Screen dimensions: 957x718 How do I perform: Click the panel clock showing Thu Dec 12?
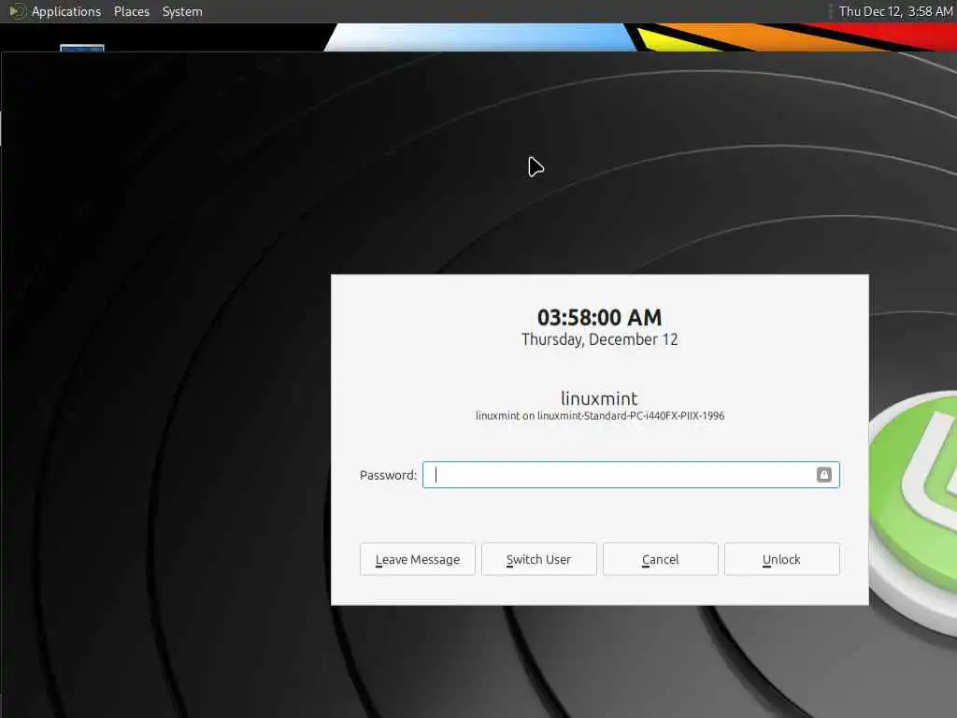tap(895, 11)
